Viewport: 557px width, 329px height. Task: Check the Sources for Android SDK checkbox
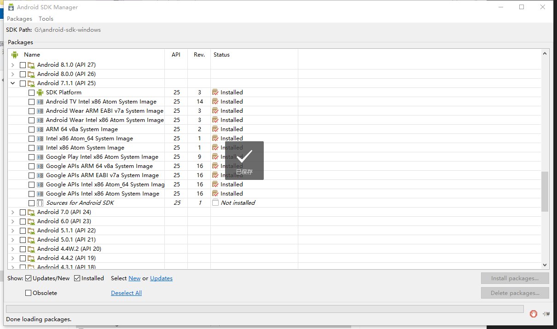pos(31,203)
